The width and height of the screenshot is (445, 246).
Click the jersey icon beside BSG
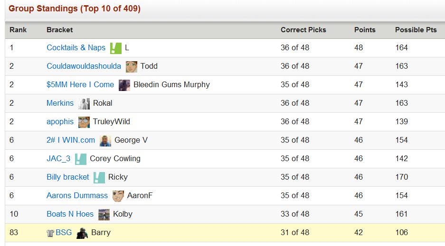tap(50, 233)
